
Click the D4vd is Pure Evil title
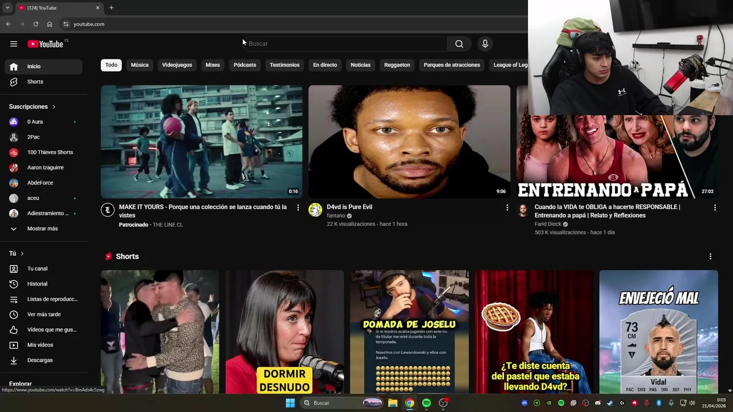pyautogui.click(x=349, y=207)
